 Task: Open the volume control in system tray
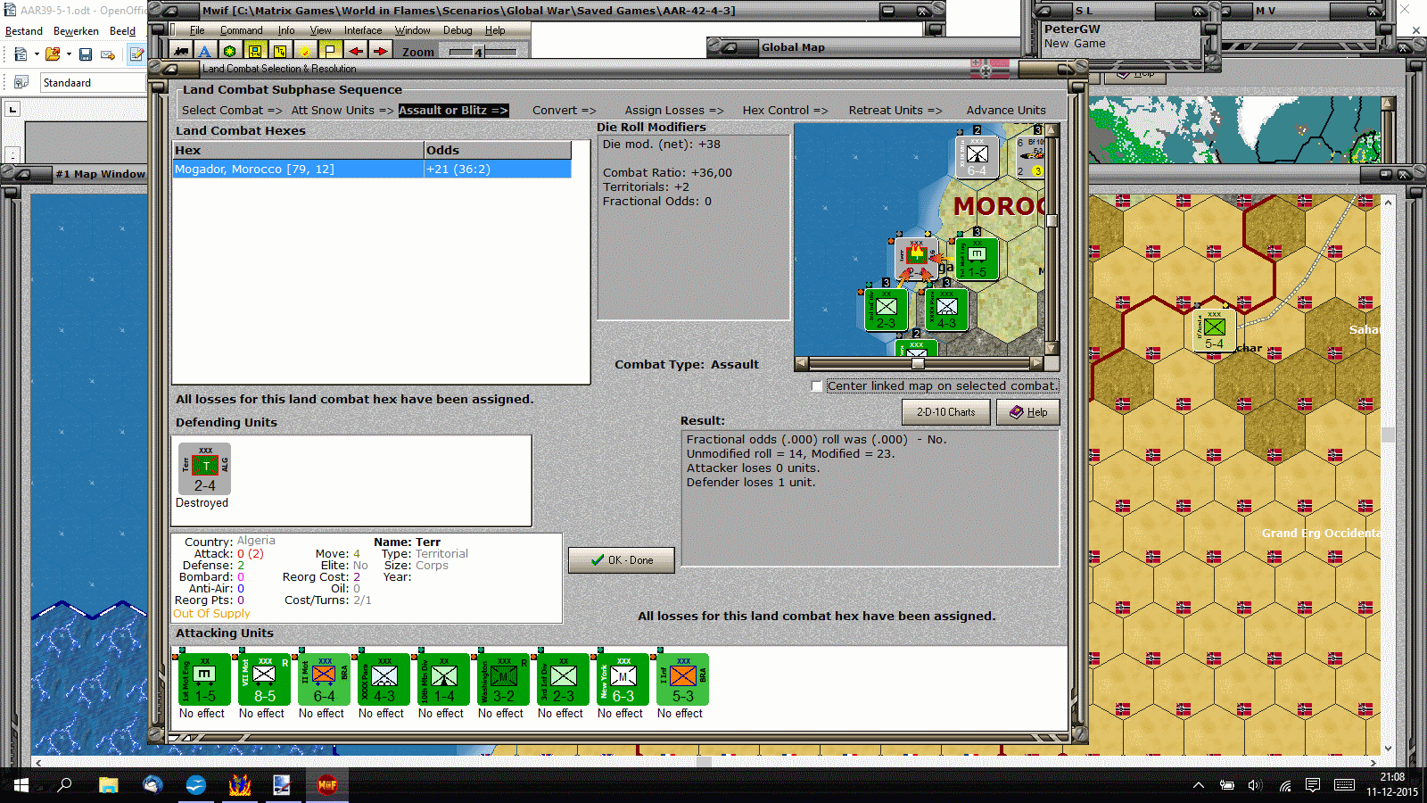[x=1255, y=785]
